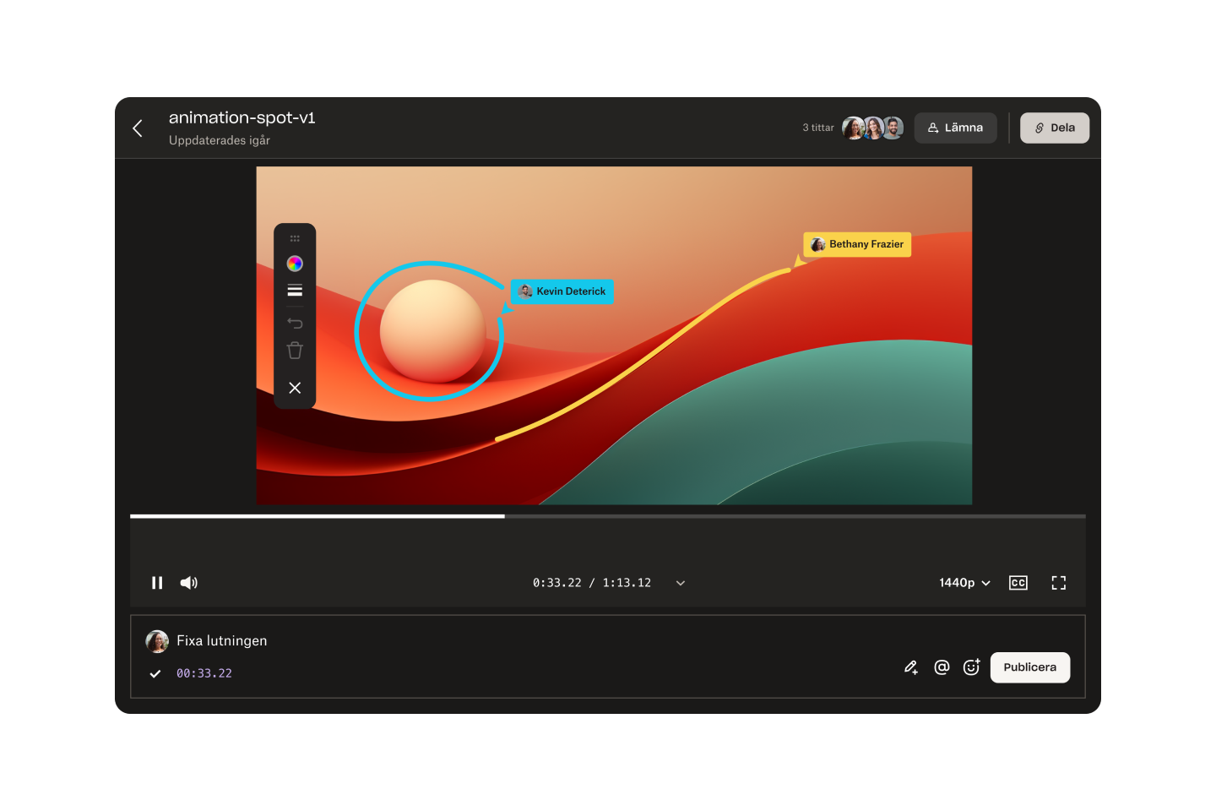Click the Lämna button

(x=955, y=128)
